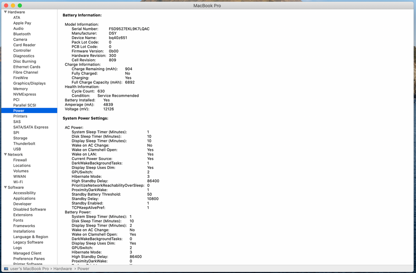Show Bluetooth hardware details
This screenshot has height=273, width=416.
point(22,34)
